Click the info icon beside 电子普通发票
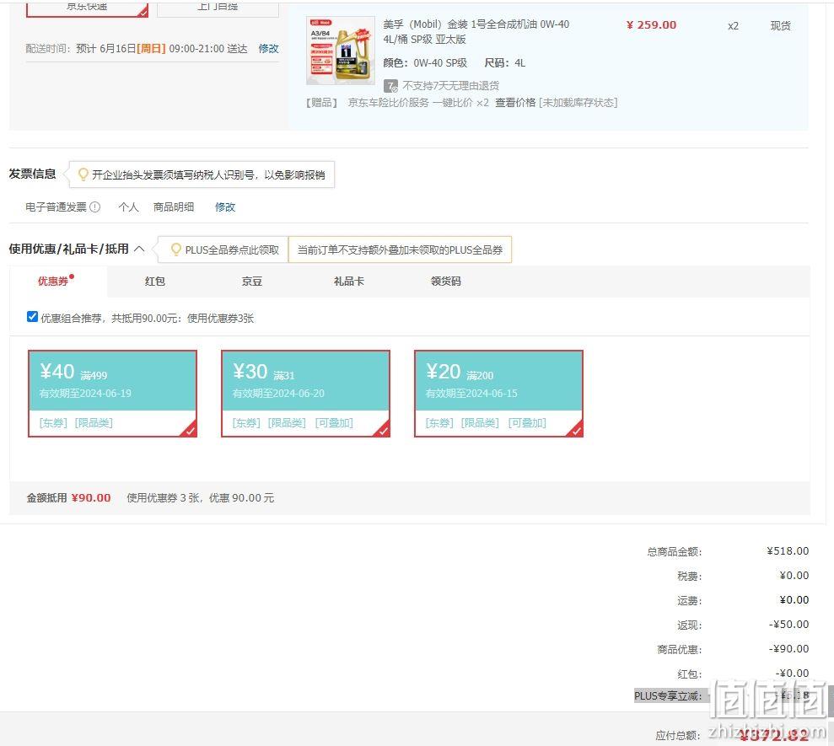 coord(94,207)
